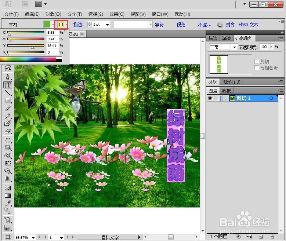286x241 pixels.
Task: Switch to the 渐变 tab
Action: [227, 38]
